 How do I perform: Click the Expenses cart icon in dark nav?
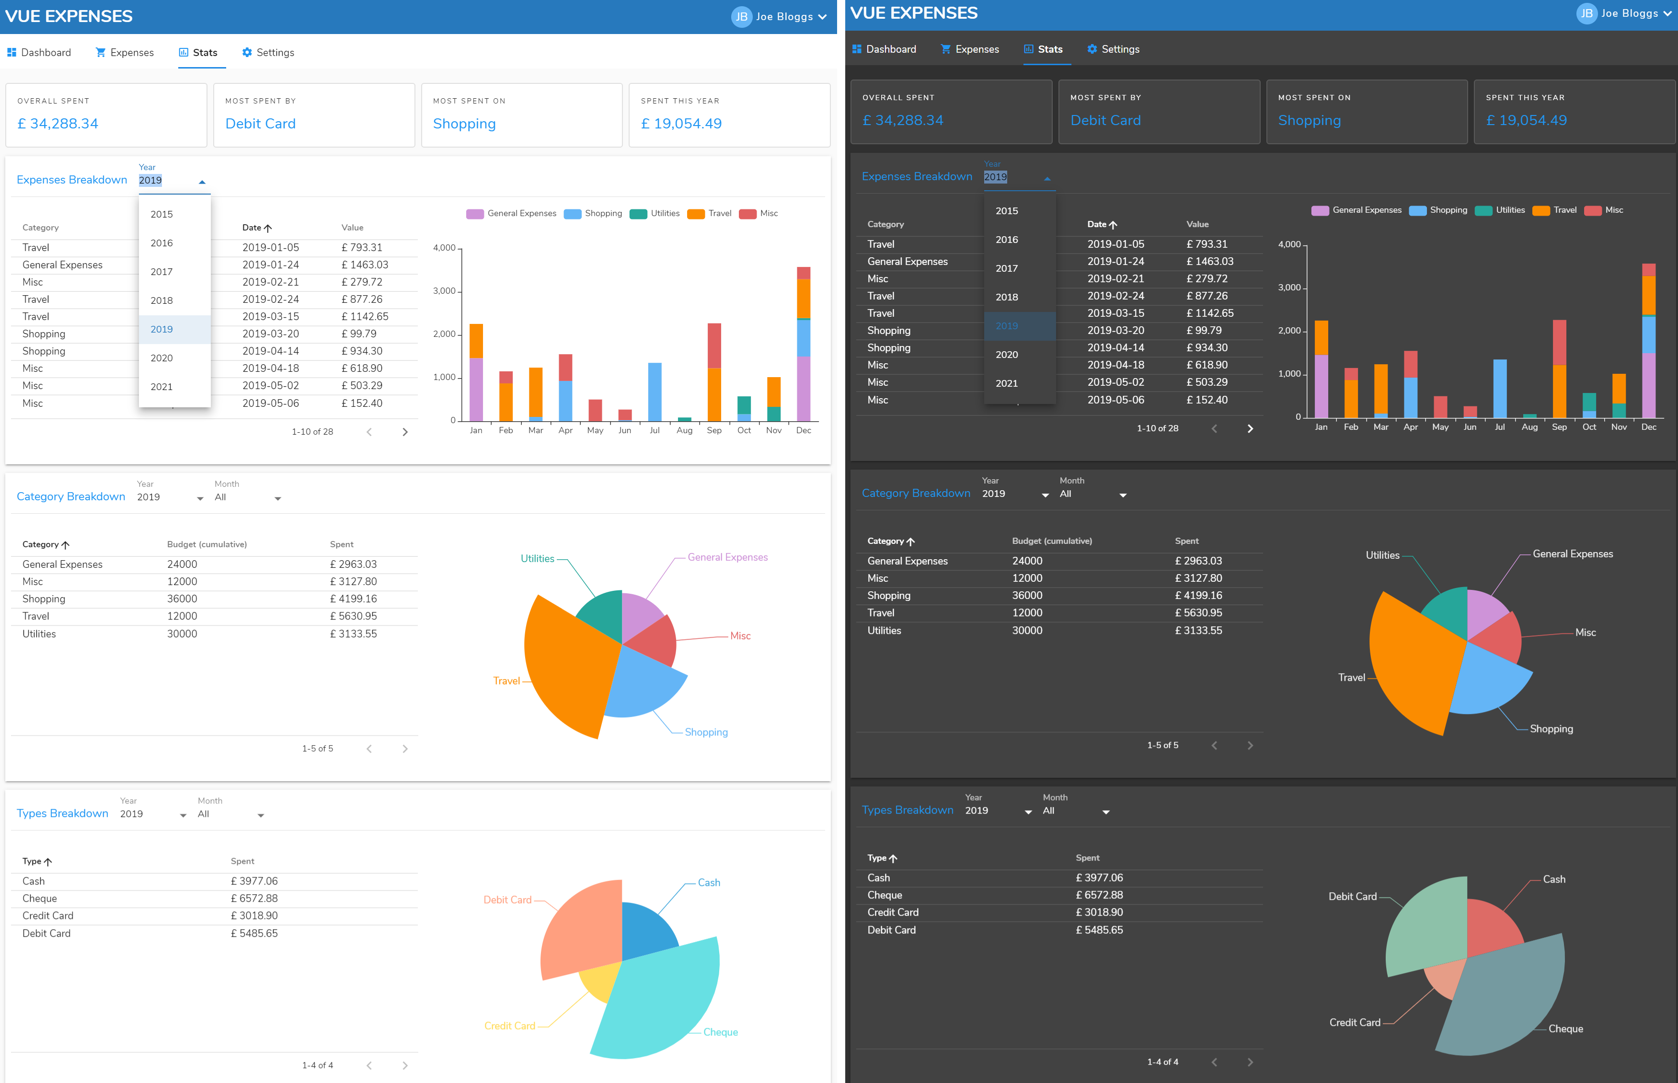[x=945, y=49]
